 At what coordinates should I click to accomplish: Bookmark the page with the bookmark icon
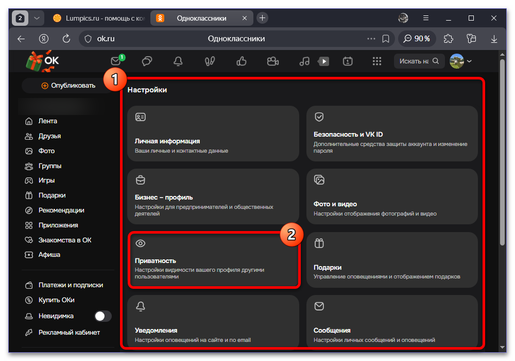click(x=386, y=39)
